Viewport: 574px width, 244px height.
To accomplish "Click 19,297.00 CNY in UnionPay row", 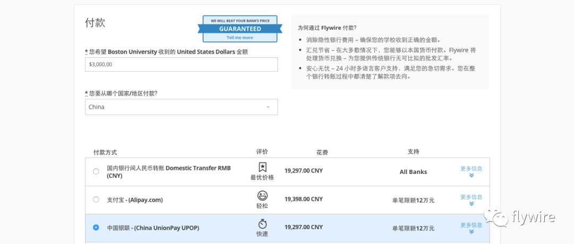I will pyautogui.click(x=303, y=227).
